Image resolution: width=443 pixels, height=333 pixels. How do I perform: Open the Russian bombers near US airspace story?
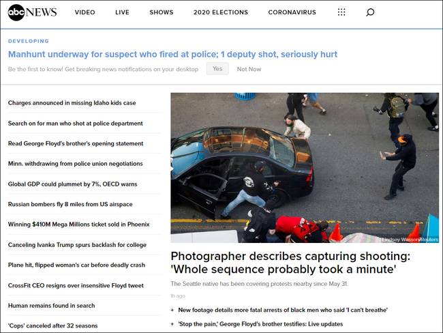pyautogui.click(x=70, y=204)
